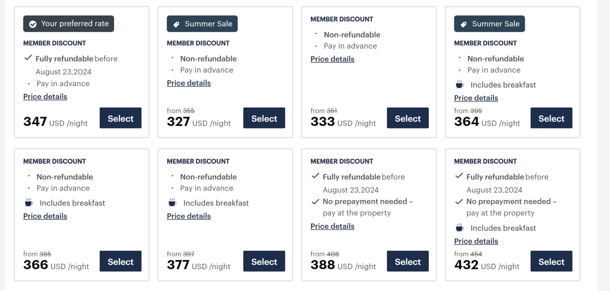Screen dimensions: 610x291
Task: Click the Summer Sale badge on the $364 card
Action: pos(489,24)
